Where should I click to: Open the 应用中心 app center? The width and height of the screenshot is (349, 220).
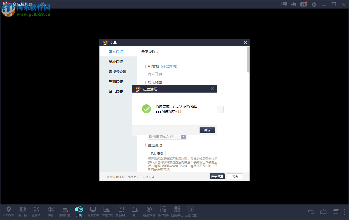[x=177, y=211]
